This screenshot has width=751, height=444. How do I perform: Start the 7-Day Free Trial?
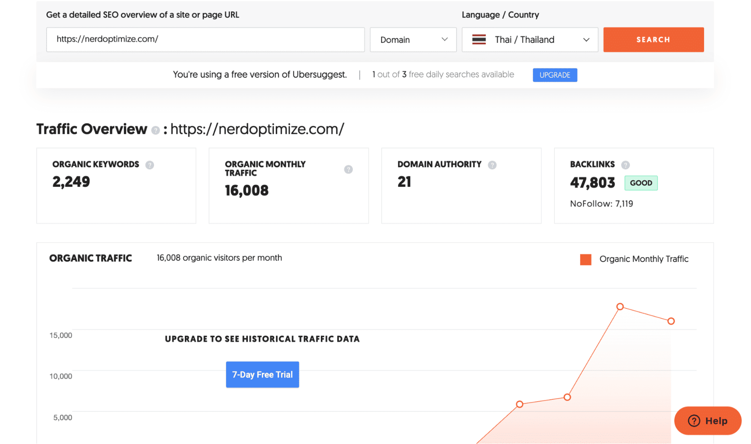coord(262,375)
